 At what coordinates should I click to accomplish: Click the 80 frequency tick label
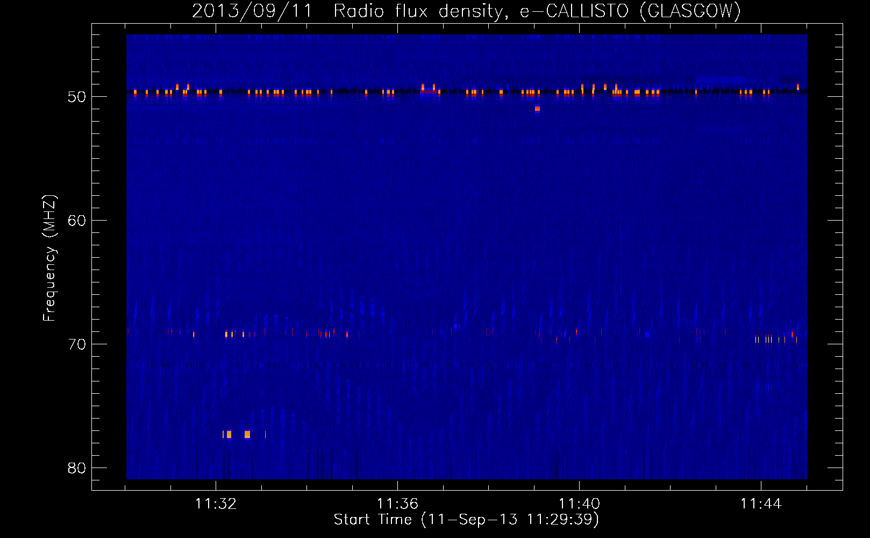(x=77, y=468)
